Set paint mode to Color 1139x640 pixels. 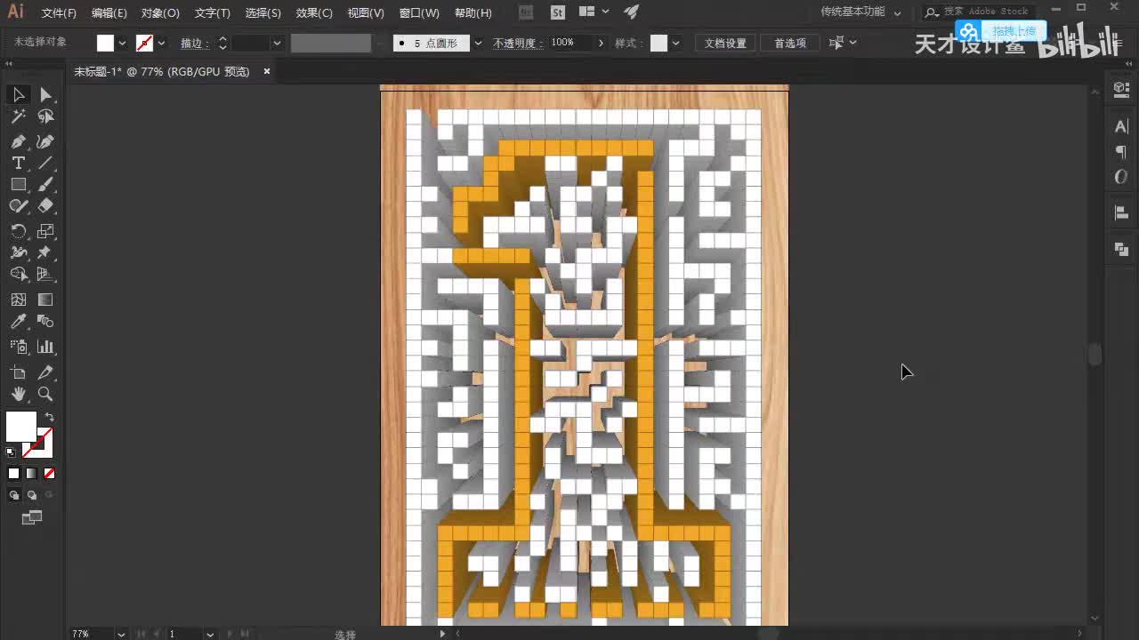tap(13, 474)
